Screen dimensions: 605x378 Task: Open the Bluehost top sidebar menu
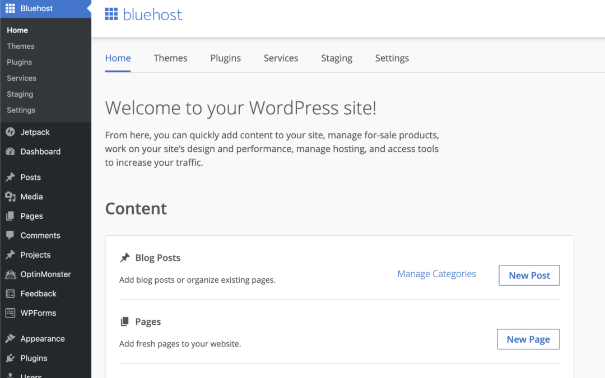click(x=45, y=8)
